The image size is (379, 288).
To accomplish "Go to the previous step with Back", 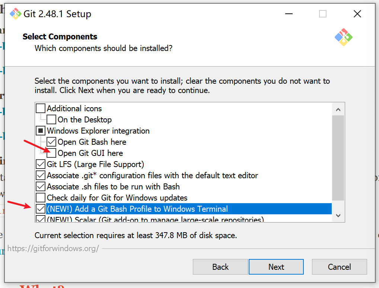I will (x=220, y=267).
